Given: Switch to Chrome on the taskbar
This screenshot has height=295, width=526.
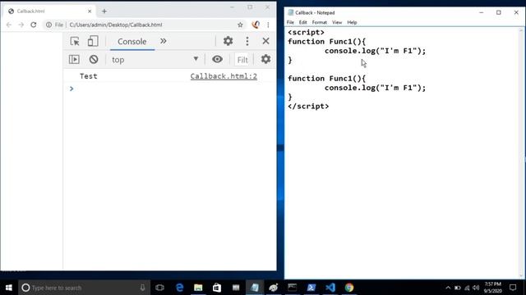Looking at the screenshot, I should pos(349,288).
